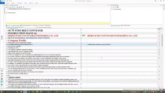Click source heading 'APPLICATION'
This screenshot has width=165, height=93.
[14, 78]
